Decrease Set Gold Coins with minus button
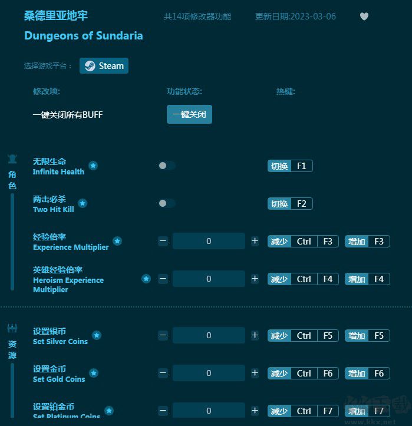The width and height of the screenshot is (412, 426). pos(163,373)
